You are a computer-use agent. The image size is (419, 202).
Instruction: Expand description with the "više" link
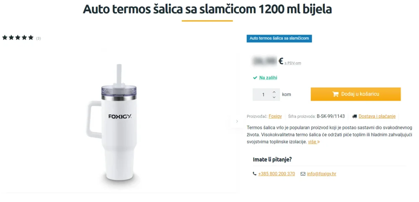tap(314, 142)
